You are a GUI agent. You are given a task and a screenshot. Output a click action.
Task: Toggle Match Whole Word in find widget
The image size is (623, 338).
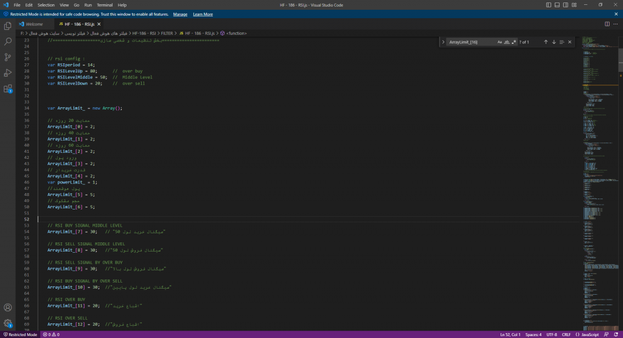coord(507,42)
